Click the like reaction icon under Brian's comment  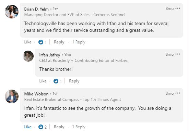click(x=41, y=42)
